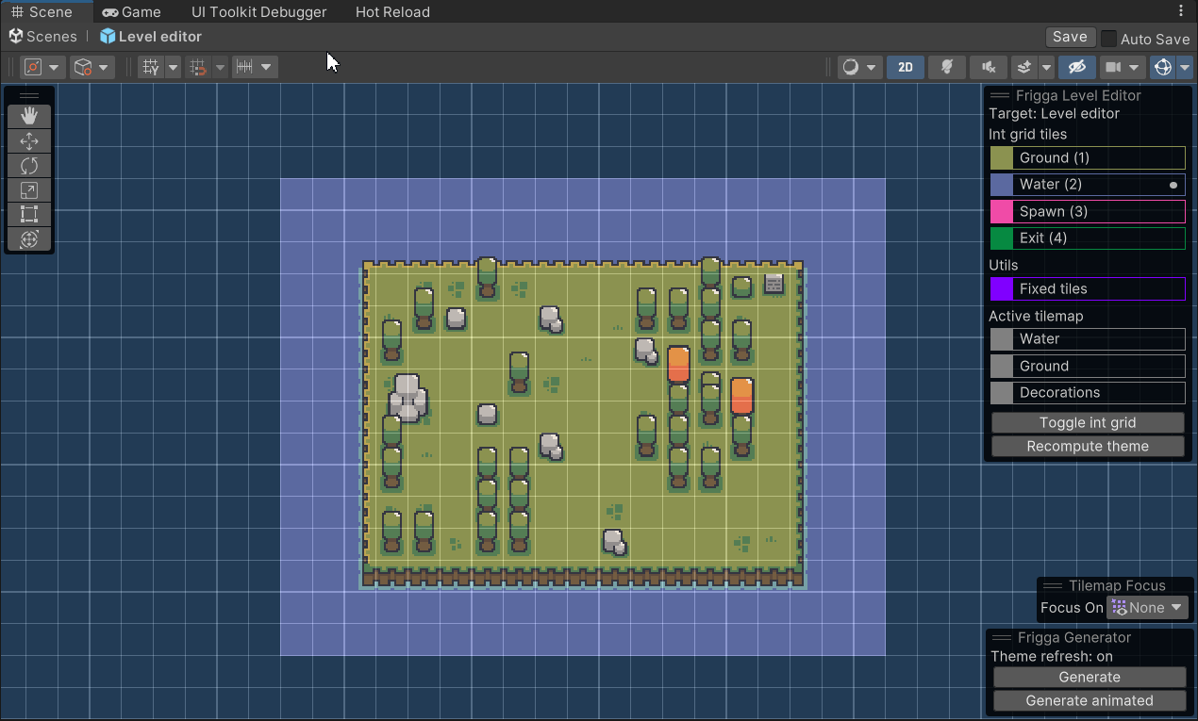This screenshot has height=721, width=1198.
Task: Open the Hot Reload tab
Action: click(392, 12)
